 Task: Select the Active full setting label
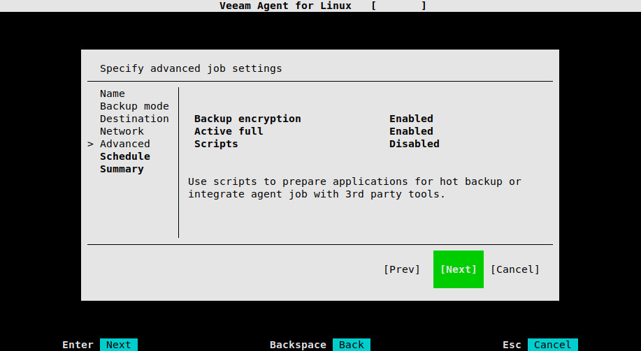point(228,131)
